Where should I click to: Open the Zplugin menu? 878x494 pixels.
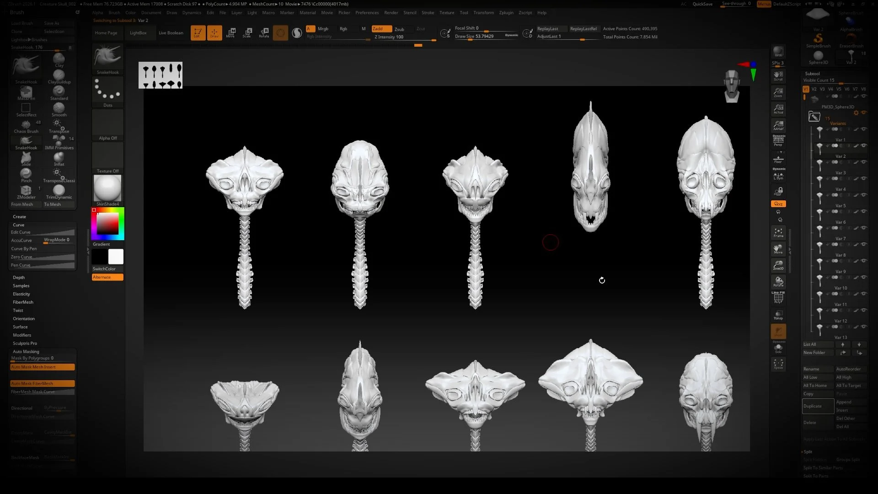[506, 12]
